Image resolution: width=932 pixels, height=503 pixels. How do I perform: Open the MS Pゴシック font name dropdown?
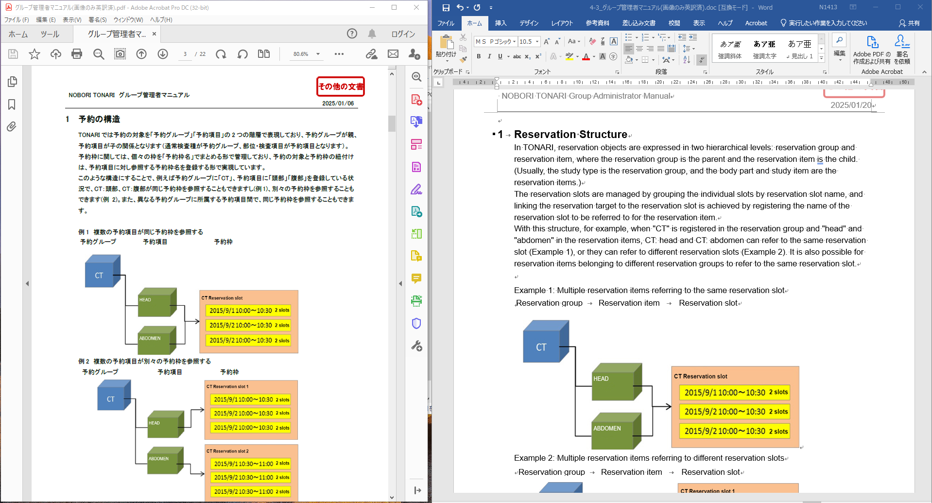(514, 42)
